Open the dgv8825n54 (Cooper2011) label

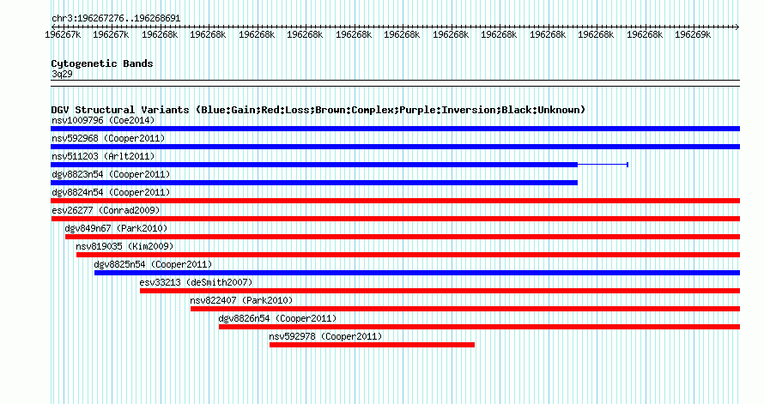(x=153, y=264)
